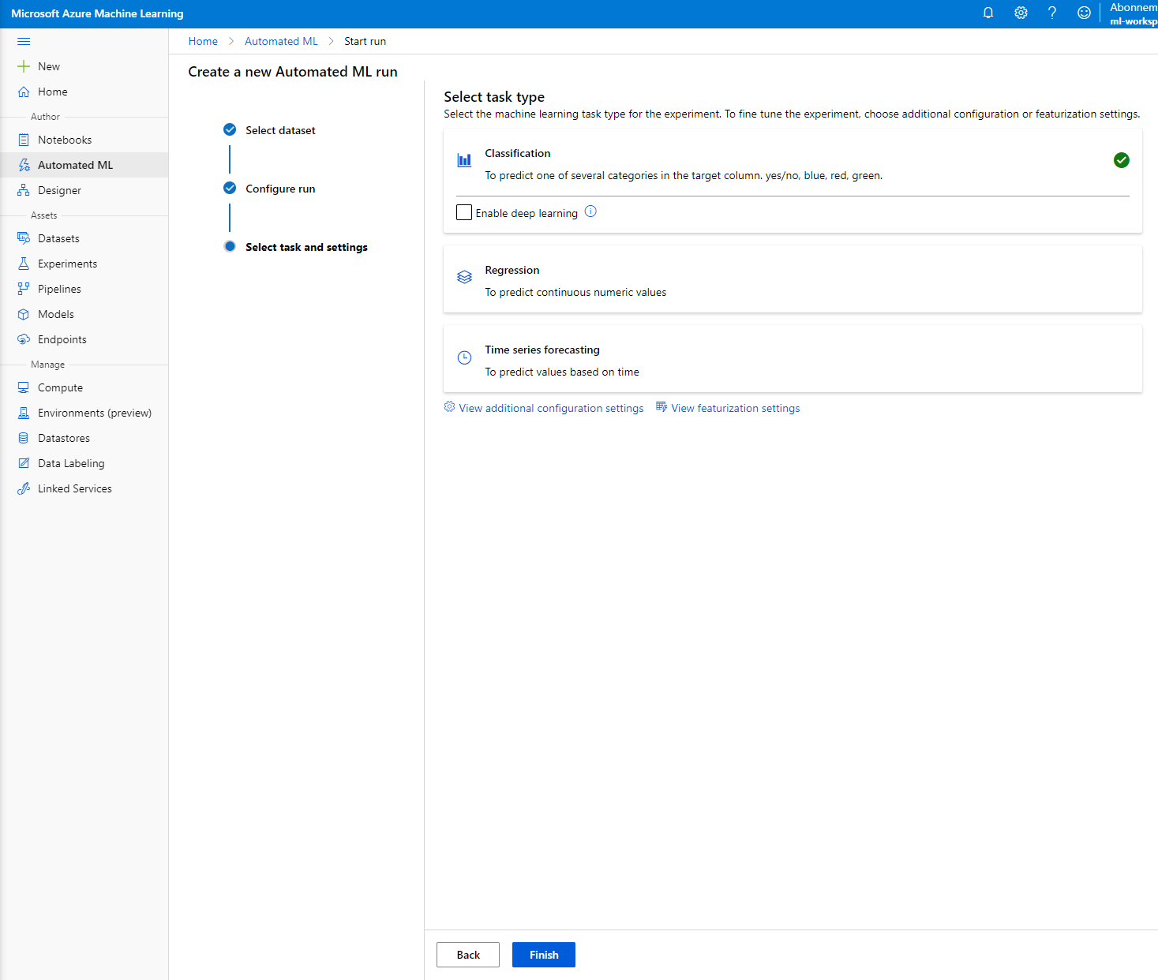Image resolution: width=1158 pixels, height=980 pixels.
Task: Click the Finish button
Action: [x=543, y=955]
